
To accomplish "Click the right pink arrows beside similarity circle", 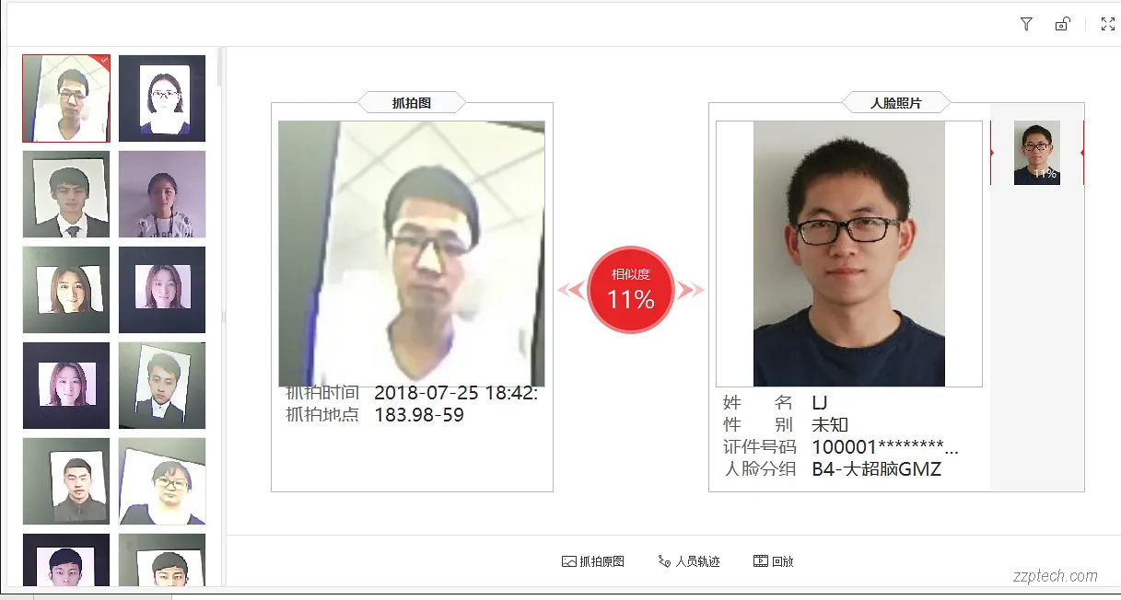I will click(691, 291).
